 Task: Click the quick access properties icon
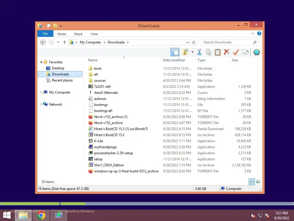pyautogui.click(x=49, y=26)
